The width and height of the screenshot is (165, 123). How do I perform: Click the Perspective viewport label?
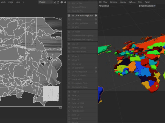pos(104,6)
